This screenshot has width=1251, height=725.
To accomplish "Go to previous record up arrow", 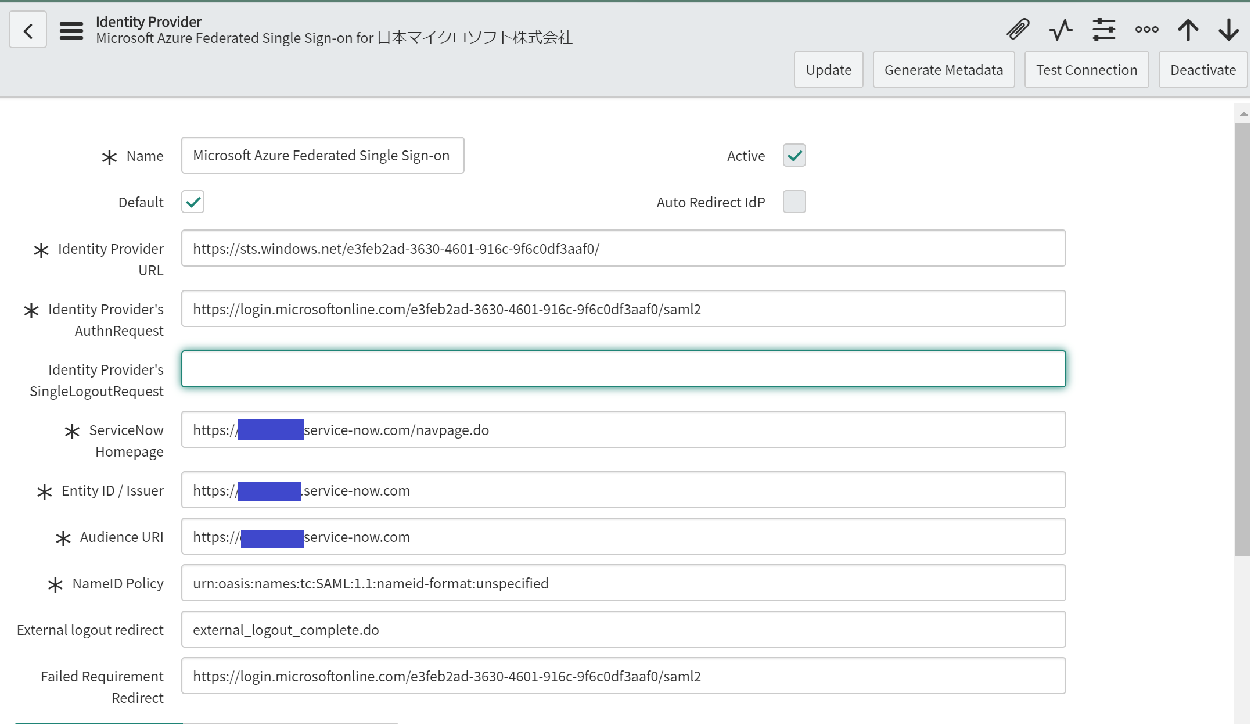I will (x=1188, y=29).
